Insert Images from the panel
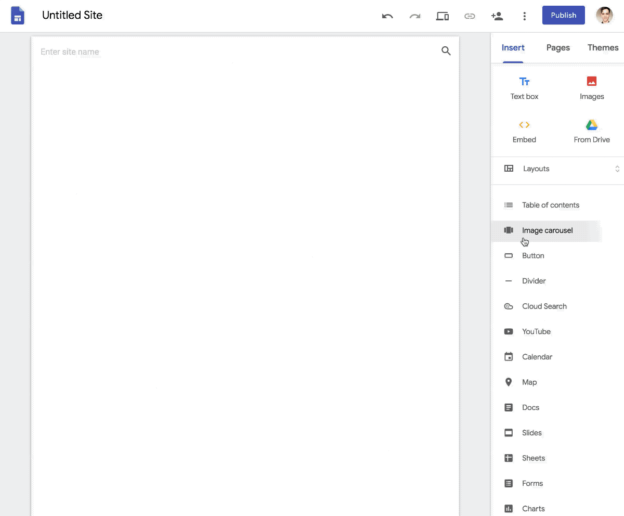This screenshot has width=624, height=516. 592,88
